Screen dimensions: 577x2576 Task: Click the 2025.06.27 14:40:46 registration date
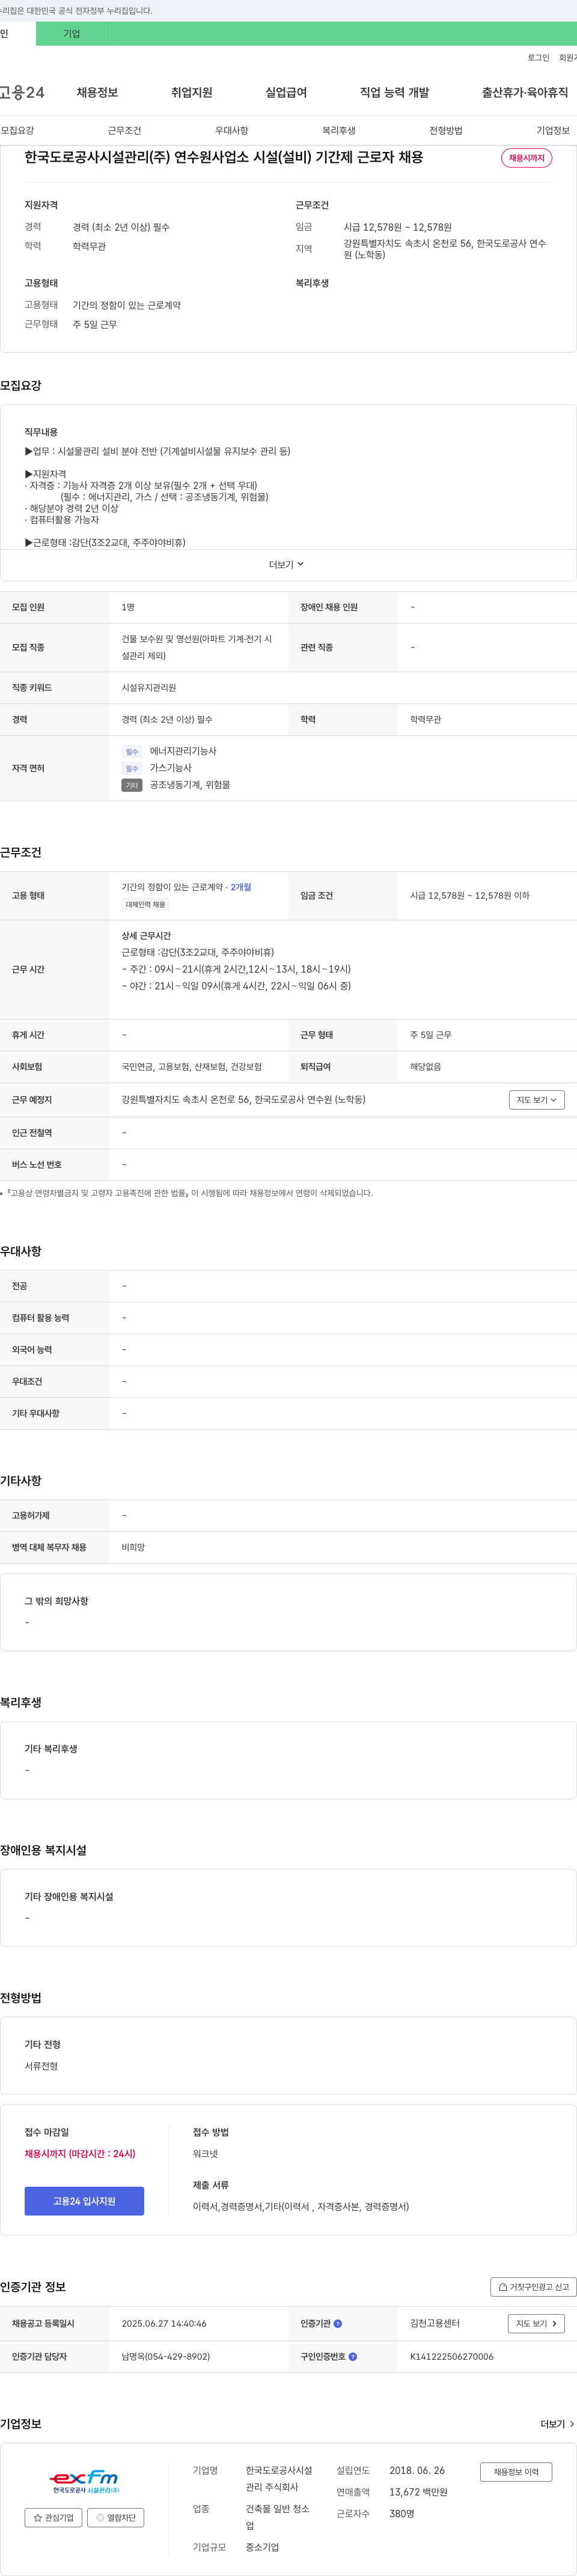pos(164,2323)
